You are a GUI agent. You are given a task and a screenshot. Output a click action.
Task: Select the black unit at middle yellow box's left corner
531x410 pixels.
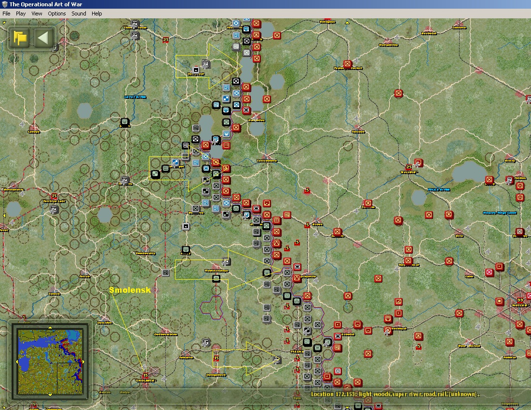[155, 174]
